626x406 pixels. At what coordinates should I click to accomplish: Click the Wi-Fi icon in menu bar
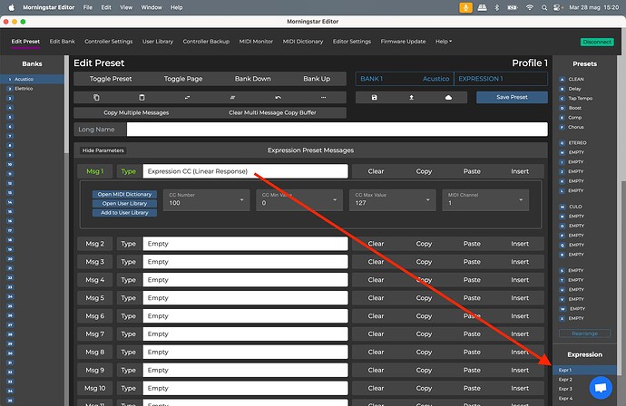pos(530,7)
